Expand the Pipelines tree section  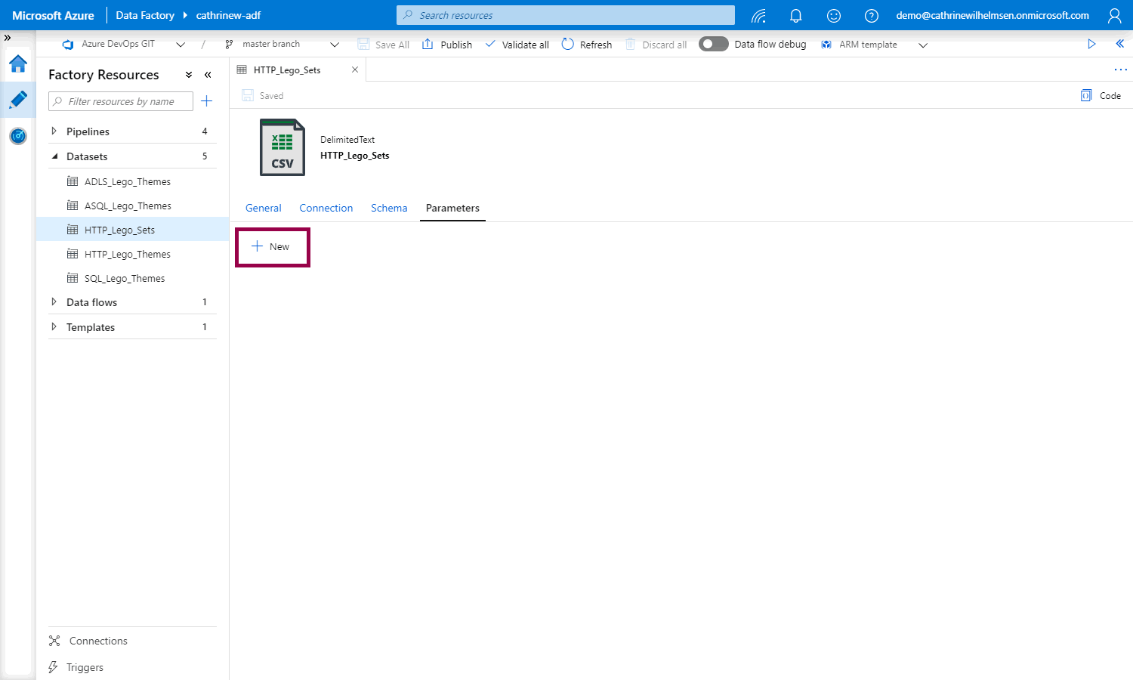(54, 131)
